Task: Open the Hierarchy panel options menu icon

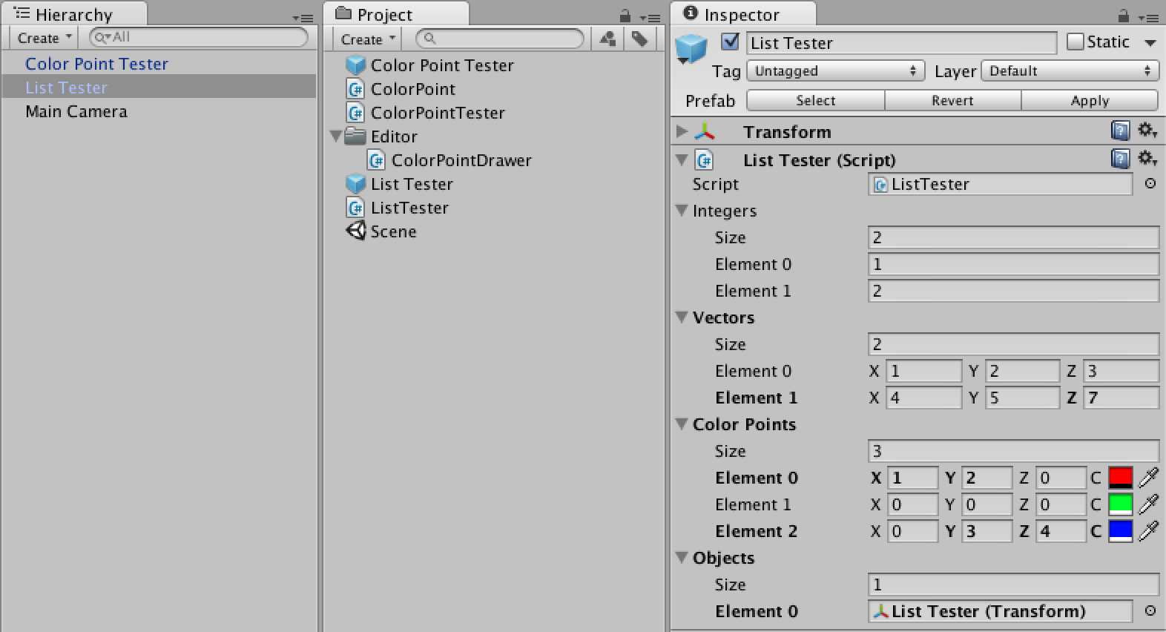Action: [x=303, y=18]
